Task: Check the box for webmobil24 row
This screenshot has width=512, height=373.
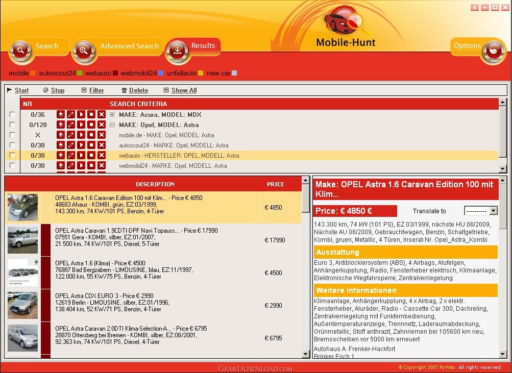Action: [12, 165]
